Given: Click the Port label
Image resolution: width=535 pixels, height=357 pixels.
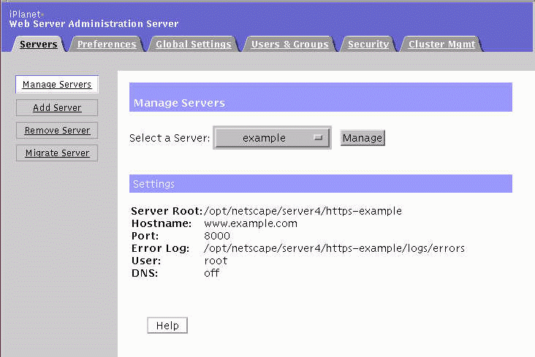Looking at the screenshot, I should (145, 236).
